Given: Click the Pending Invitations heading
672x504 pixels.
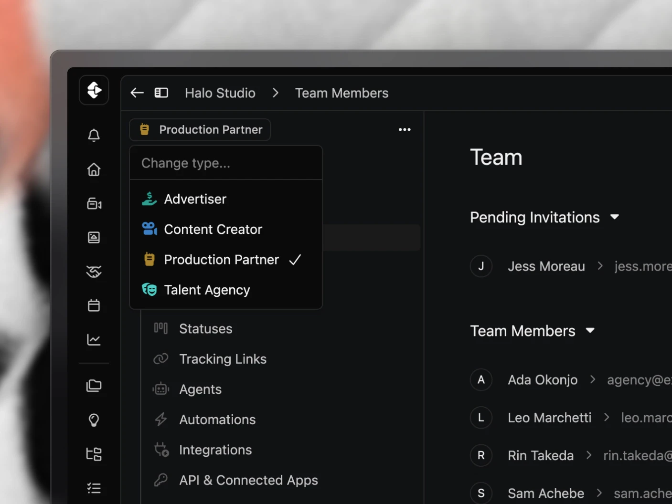Looking at the screenshot, I should (x=534, y=217).
